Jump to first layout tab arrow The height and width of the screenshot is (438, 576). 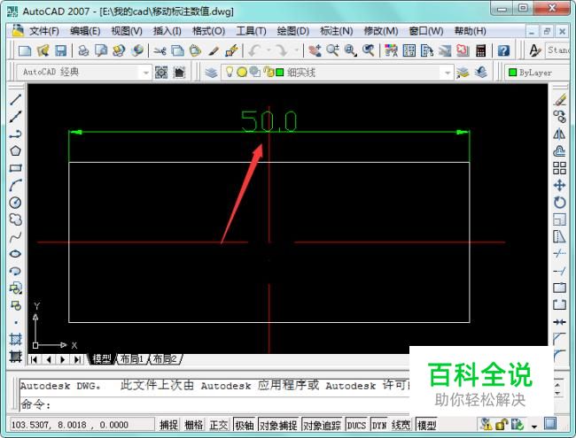pos(35,359)
